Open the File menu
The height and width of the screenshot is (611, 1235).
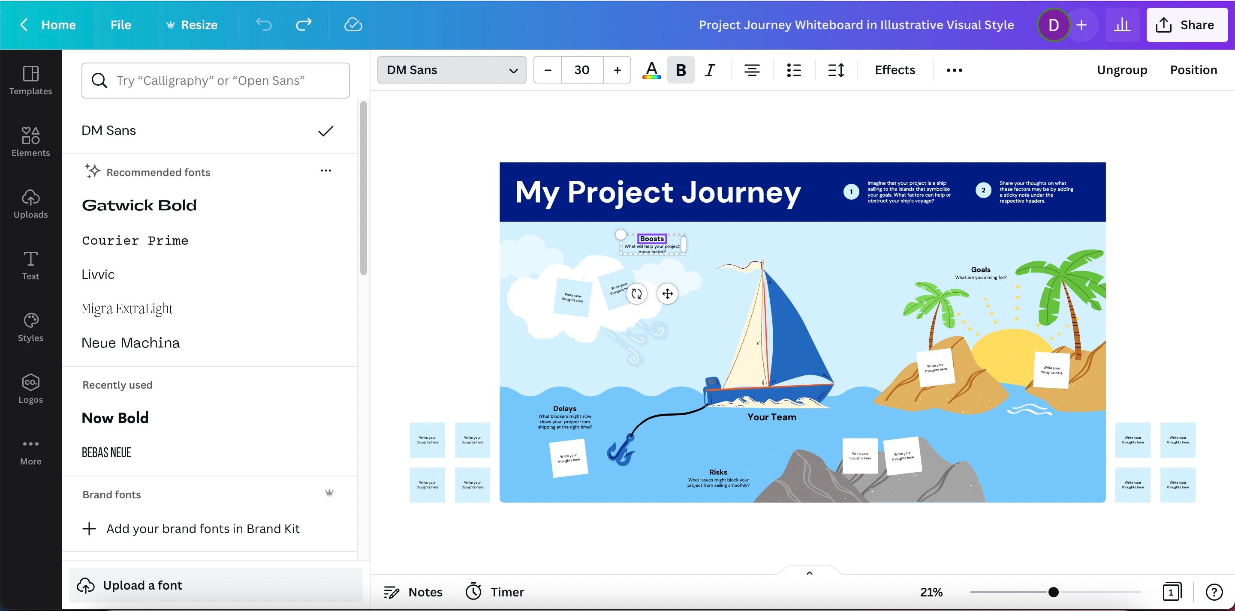point(120,25)
